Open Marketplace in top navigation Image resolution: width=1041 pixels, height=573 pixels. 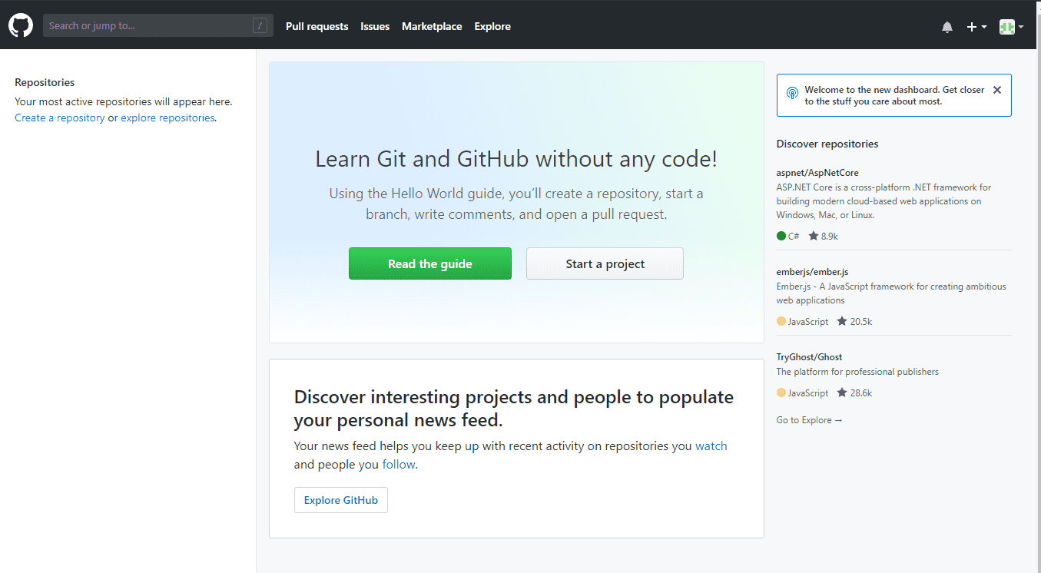432,26
